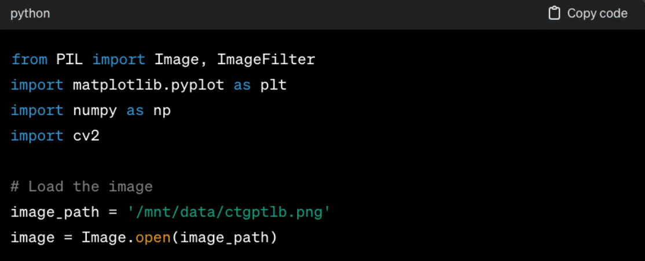Click the "as" keyword on the numpy line
The height and width of the screenshot is (261, 645).
[x=135, y=110]
